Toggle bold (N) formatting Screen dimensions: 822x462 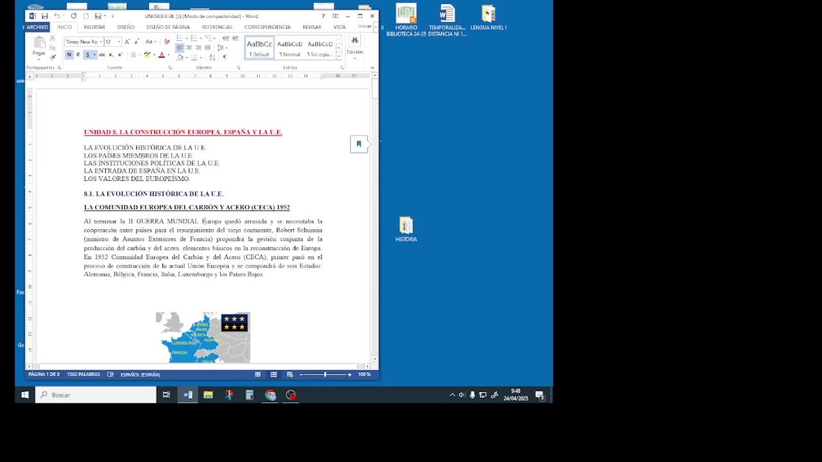click(69, 55)
